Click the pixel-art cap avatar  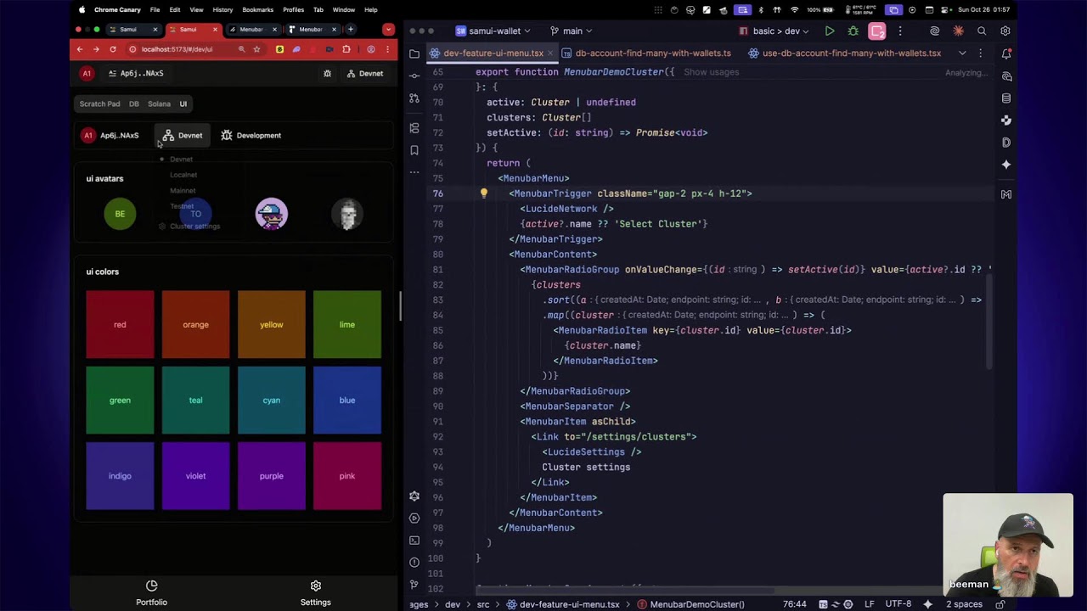tap(272, 214)
